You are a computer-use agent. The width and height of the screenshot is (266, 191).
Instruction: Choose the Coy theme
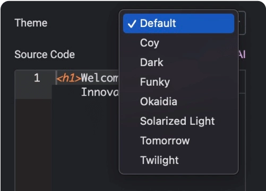(x=178, y=43)
